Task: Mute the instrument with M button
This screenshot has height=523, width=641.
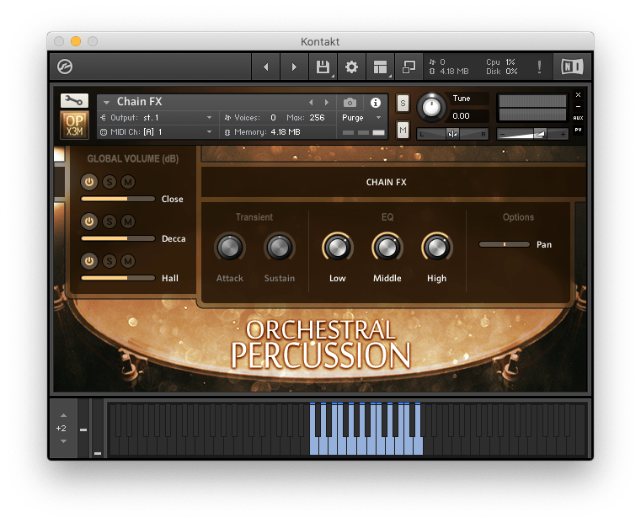Action: [403, 131]
